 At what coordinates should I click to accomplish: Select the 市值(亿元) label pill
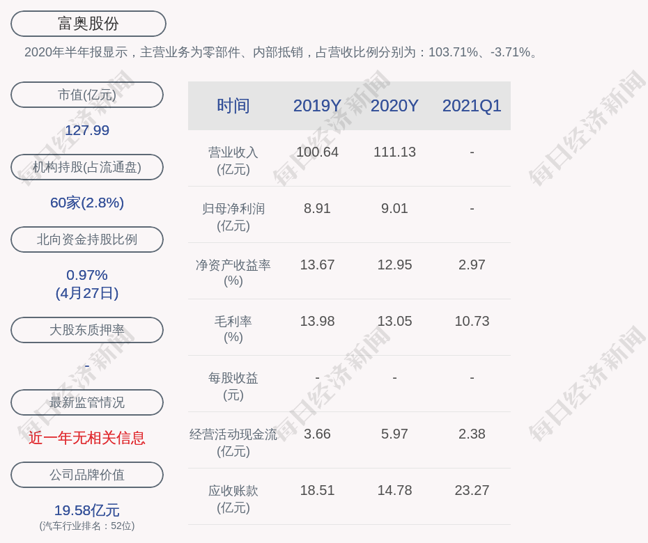click(x=87, y=95)
